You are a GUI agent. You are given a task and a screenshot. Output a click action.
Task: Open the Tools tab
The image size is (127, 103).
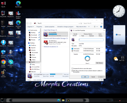[83, 36]
